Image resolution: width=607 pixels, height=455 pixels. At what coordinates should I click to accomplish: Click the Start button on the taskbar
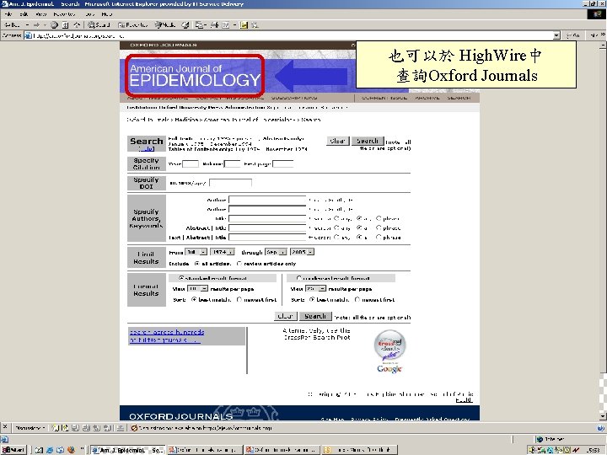[13, 450]
